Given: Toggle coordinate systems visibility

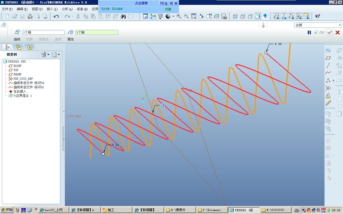Looking at the screenshot, I should point(299,16).
